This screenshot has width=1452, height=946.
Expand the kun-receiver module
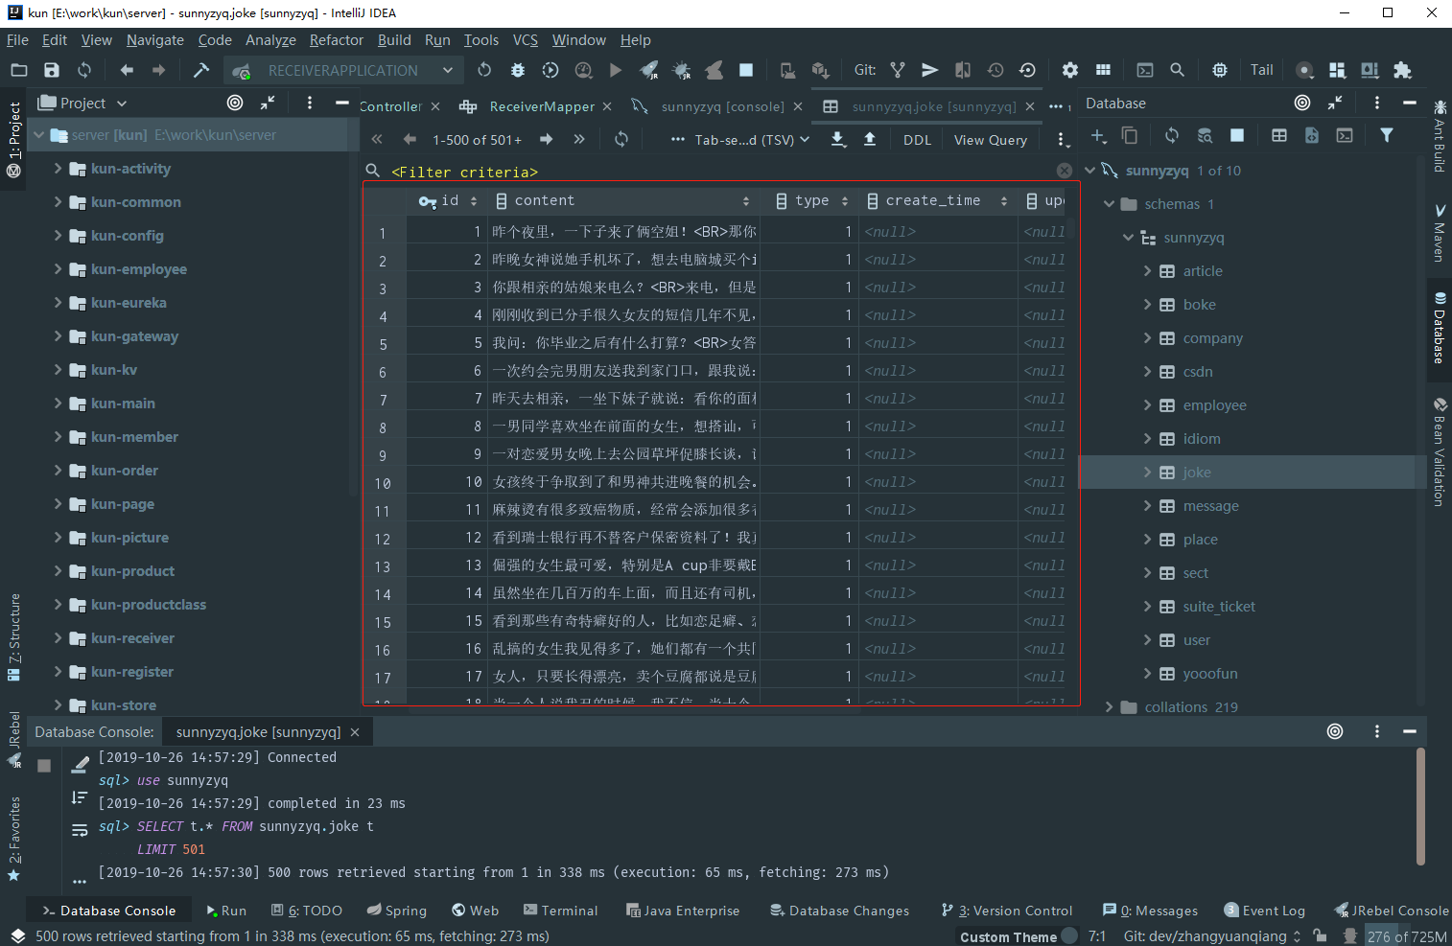coord(58,638)
